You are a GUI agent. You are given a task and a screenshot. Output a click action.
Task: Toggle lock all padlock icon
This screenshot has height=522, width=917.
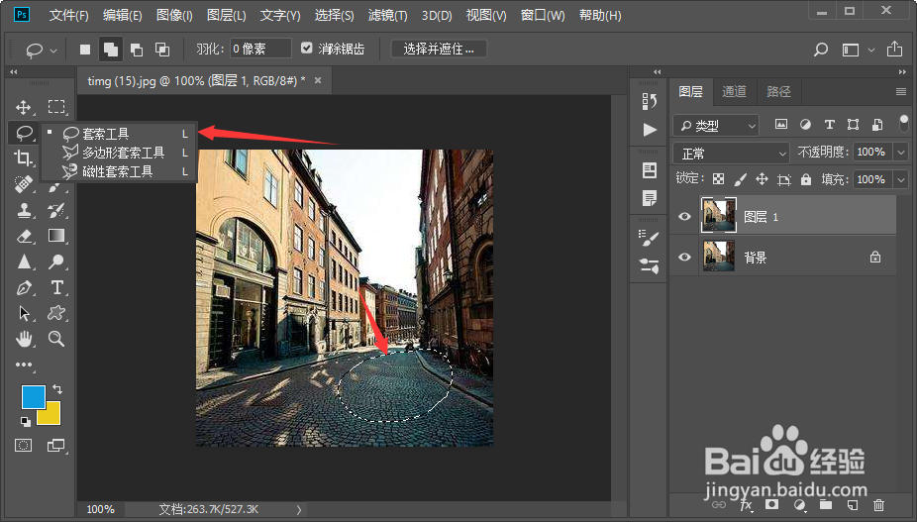click(x=806, y=179)
